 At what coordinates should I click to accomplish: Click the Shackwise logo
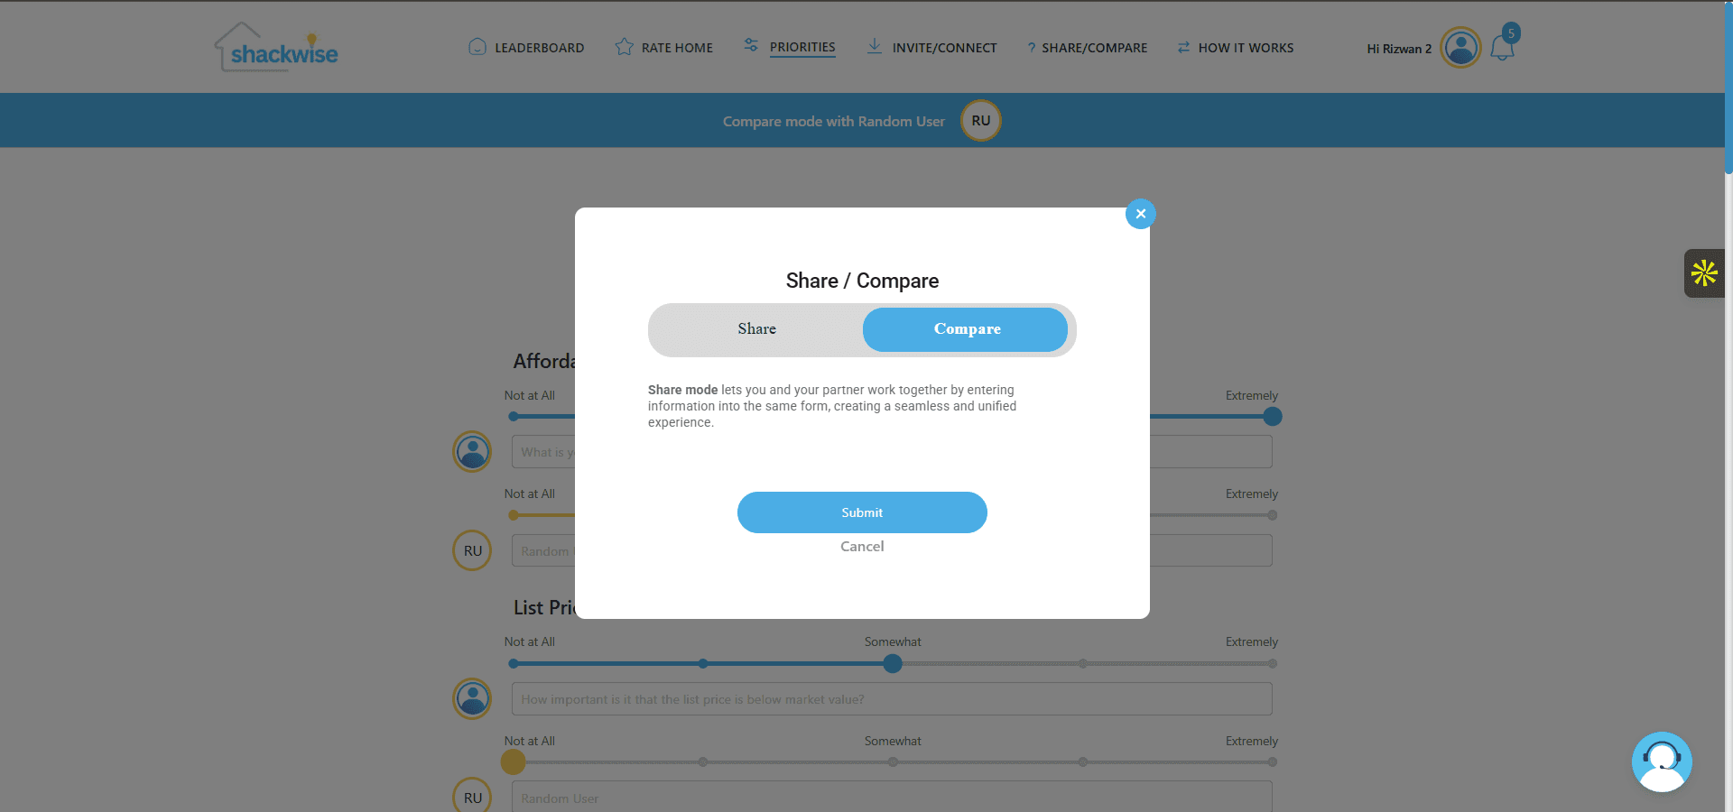pos(276,47)
